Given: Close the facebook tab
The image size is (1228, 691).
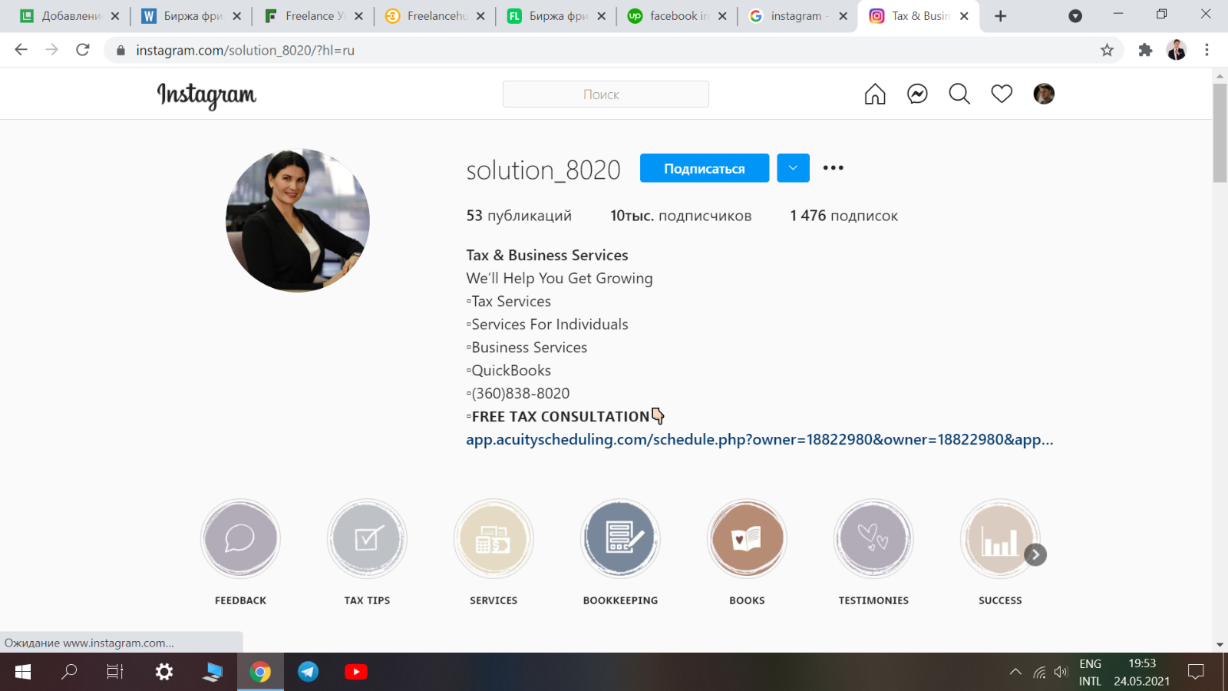Looking at the screenshot, I should pyautogui.click(x=722, y=16).
